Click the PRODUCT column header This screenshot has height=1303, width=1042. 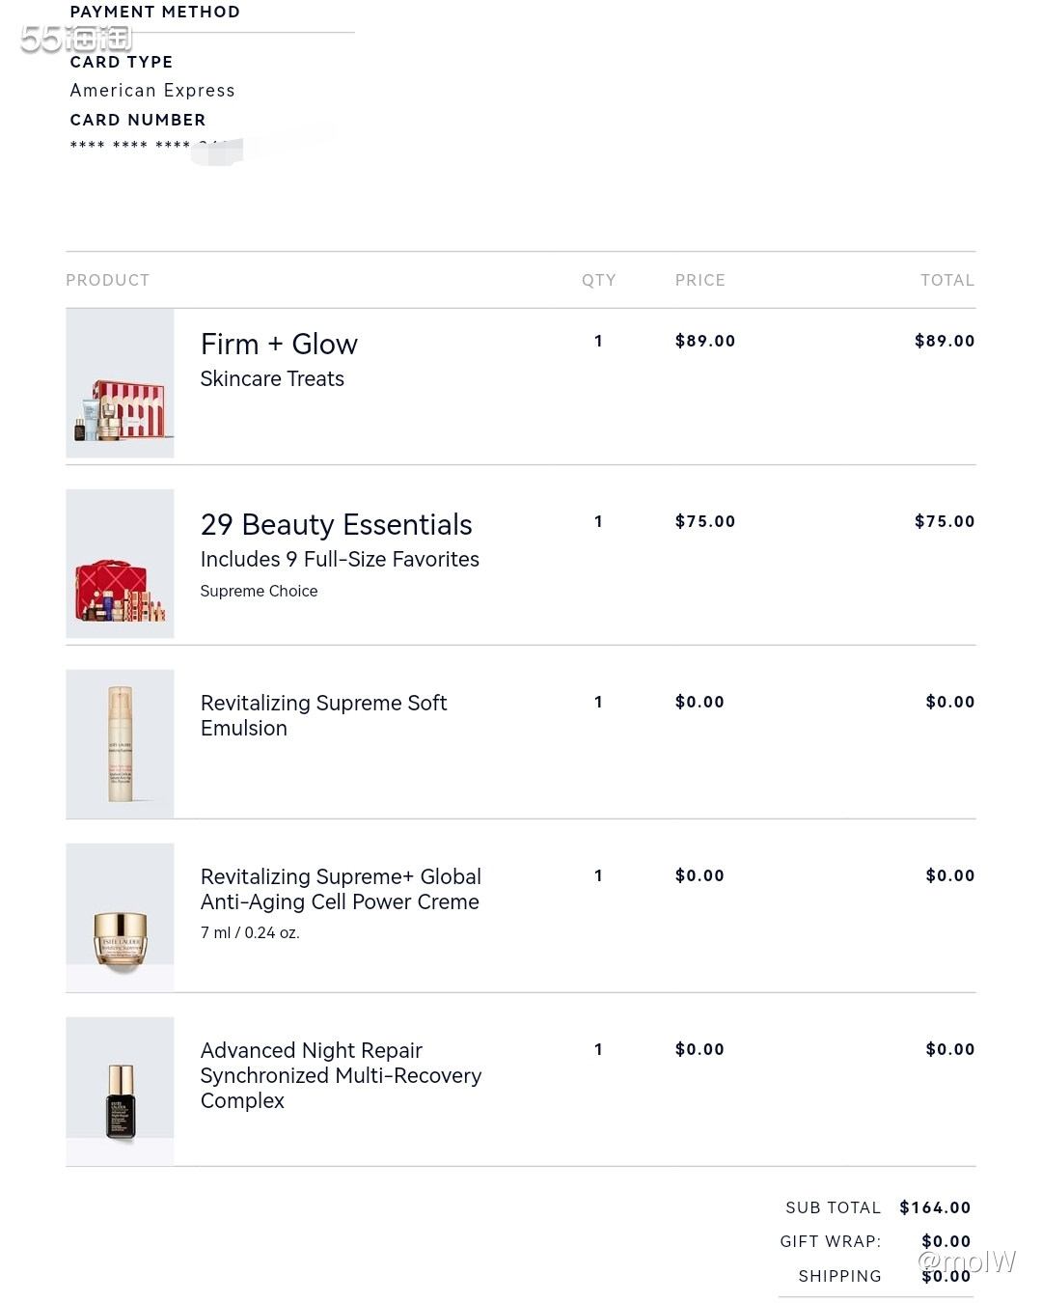pos(108,280)
